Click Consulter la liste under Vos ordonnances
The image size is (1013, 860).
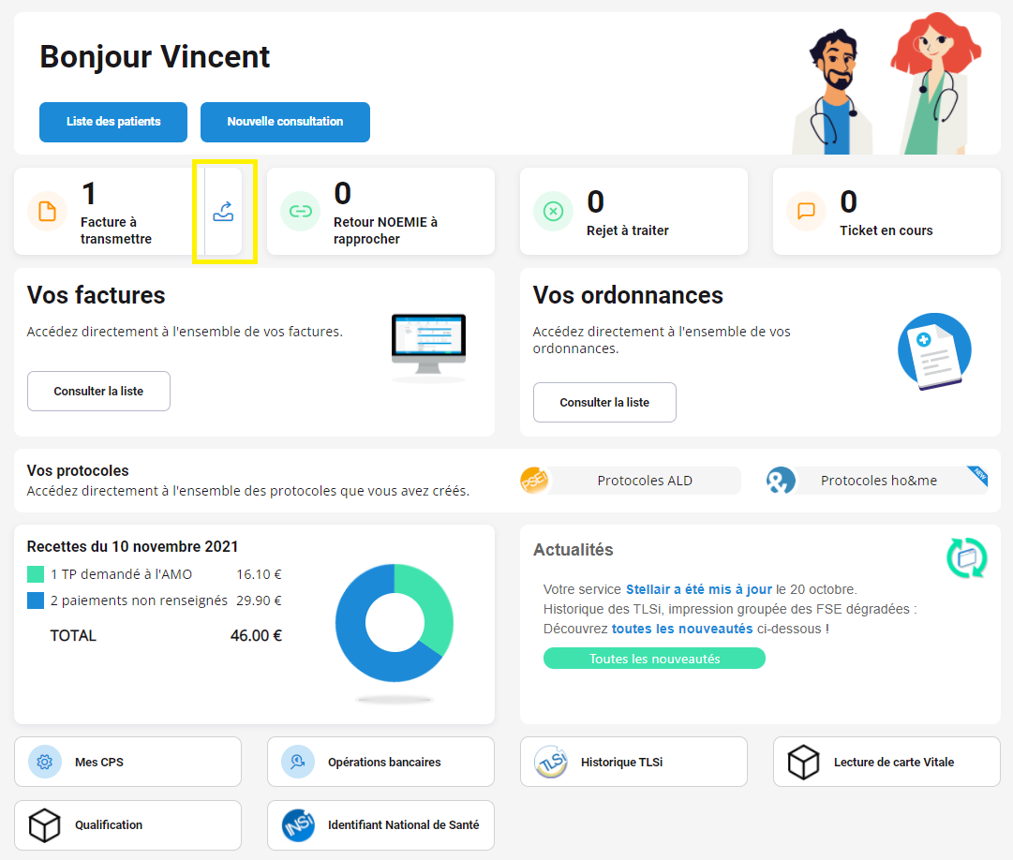[604, 402]
